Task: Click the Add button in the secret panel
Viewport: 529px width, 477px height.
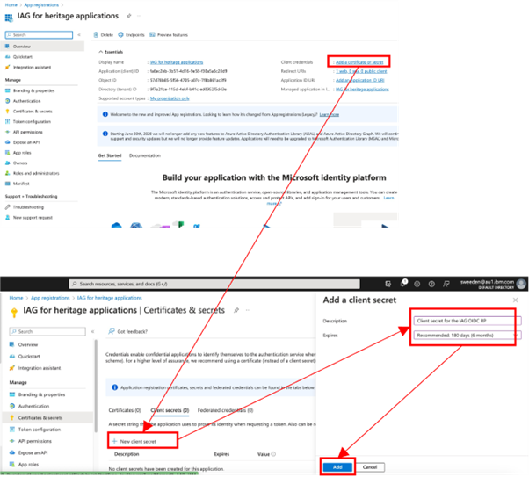Action: click(337, 467)
